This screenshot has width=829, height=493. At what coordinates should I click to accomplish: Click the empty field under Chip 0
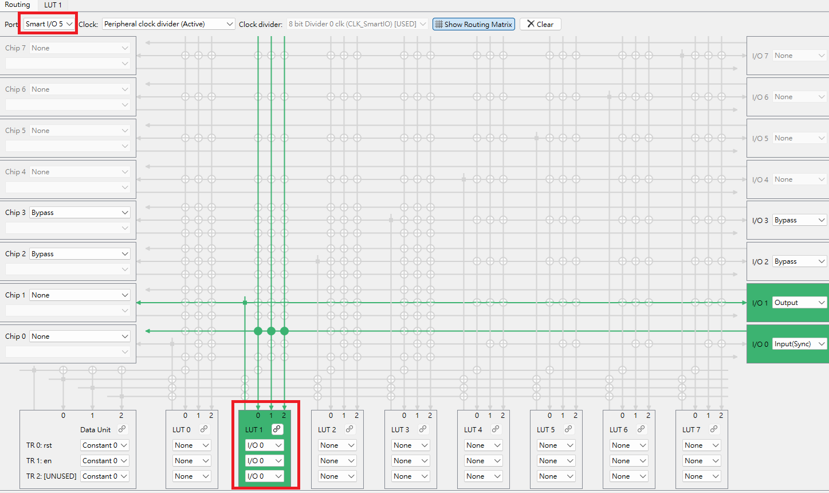coord(68,351)
